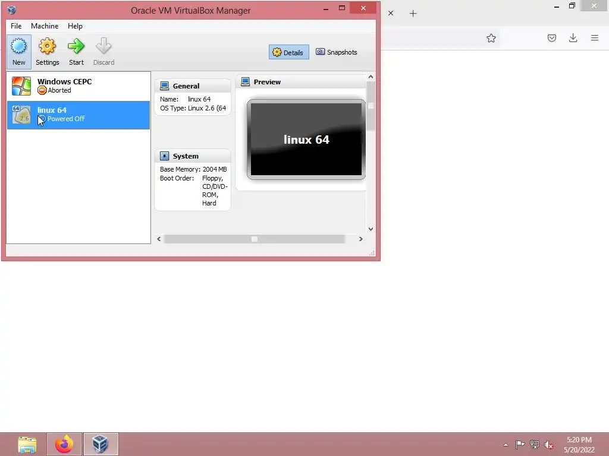Viewport: 609px width, 456px height.
Task: Switch to Firefox from the taskbar
Action: coord(64,444)
